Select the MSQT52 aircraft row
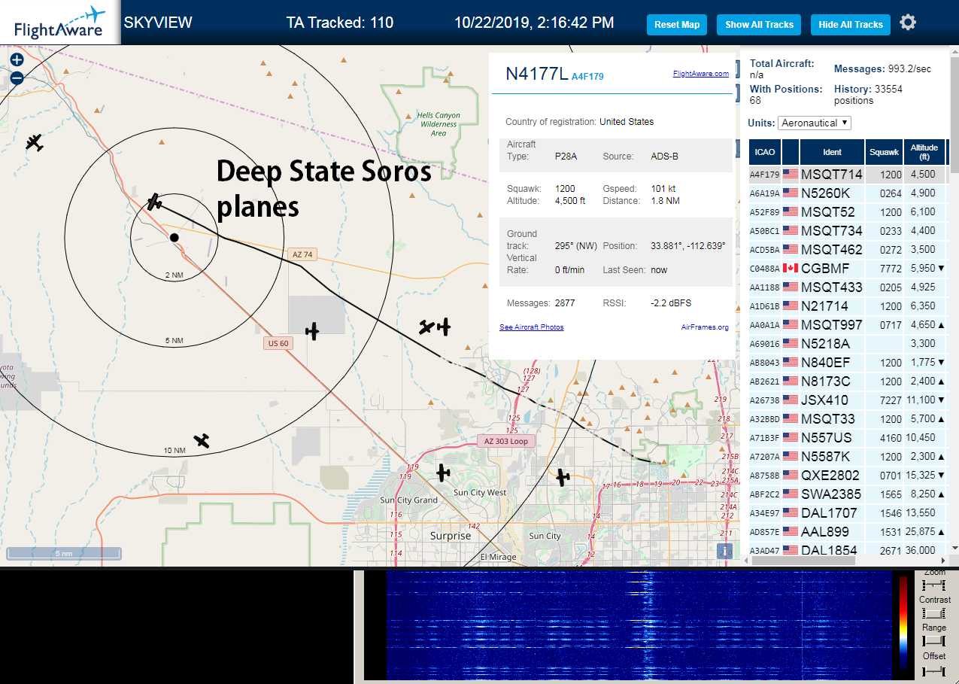959x684 pixels. 848,212
